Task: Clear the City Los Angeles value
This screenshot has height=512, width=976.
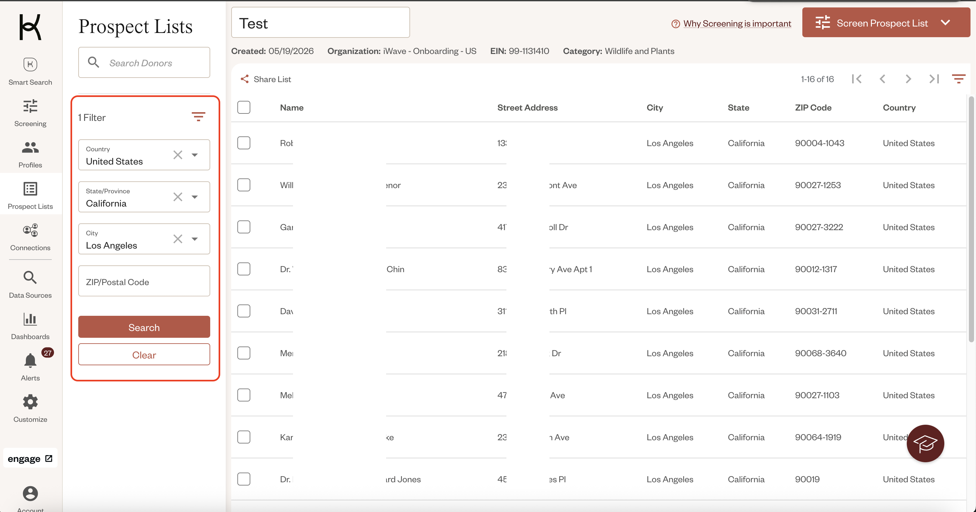Action: pos(178,239)
